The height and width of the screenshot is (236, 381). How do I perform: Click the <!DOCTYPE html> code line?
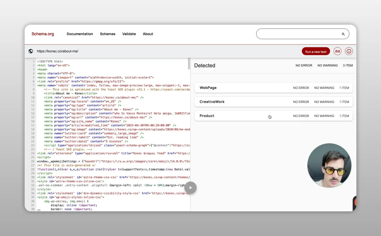(x=50, y=61)
